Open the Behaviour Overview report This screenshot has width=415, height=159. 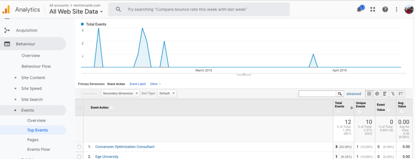click(x=31, y=56)
